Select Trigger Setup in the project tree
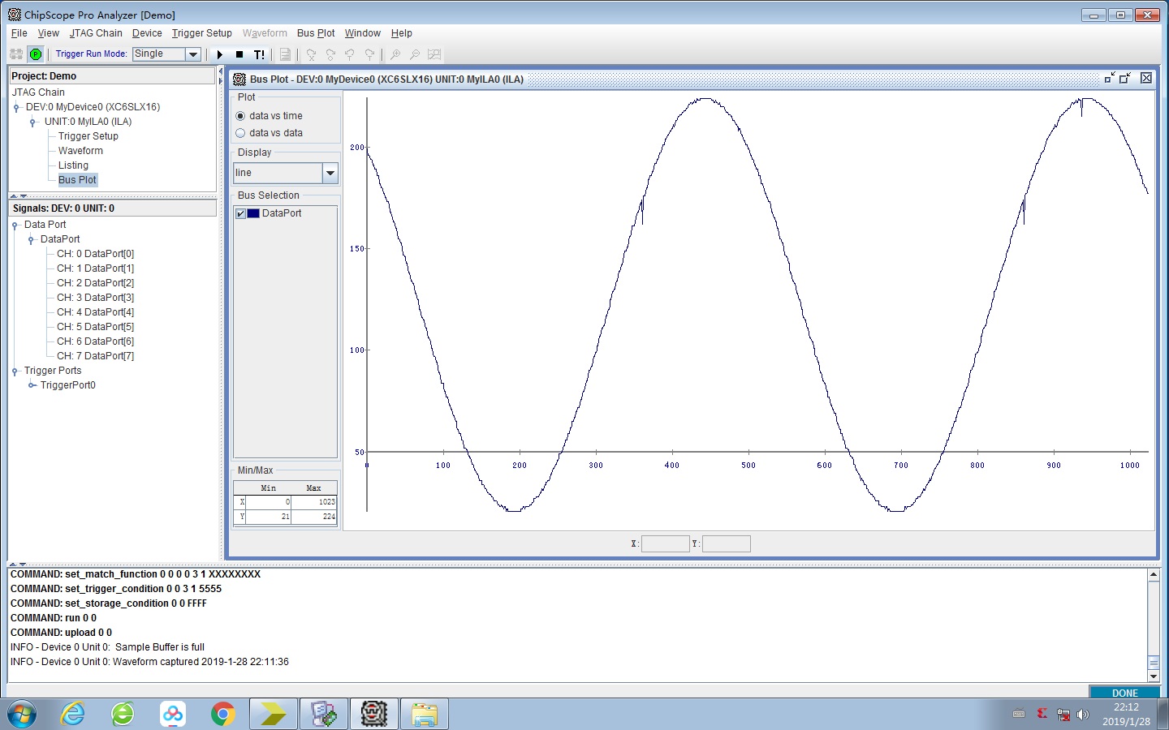Screen dimensions: 1169x730 [87, 135]
